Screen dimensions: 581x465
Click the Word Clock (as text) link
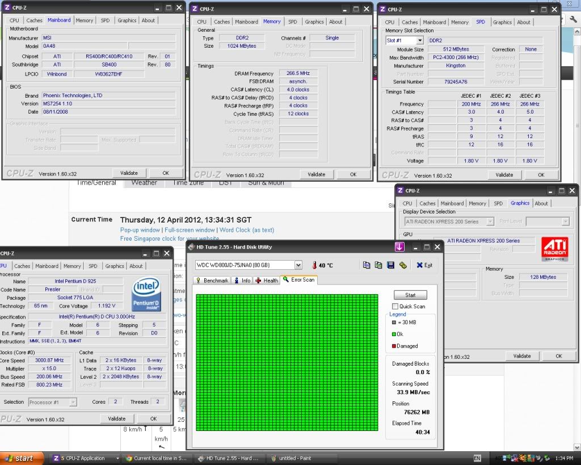point(247,230)
